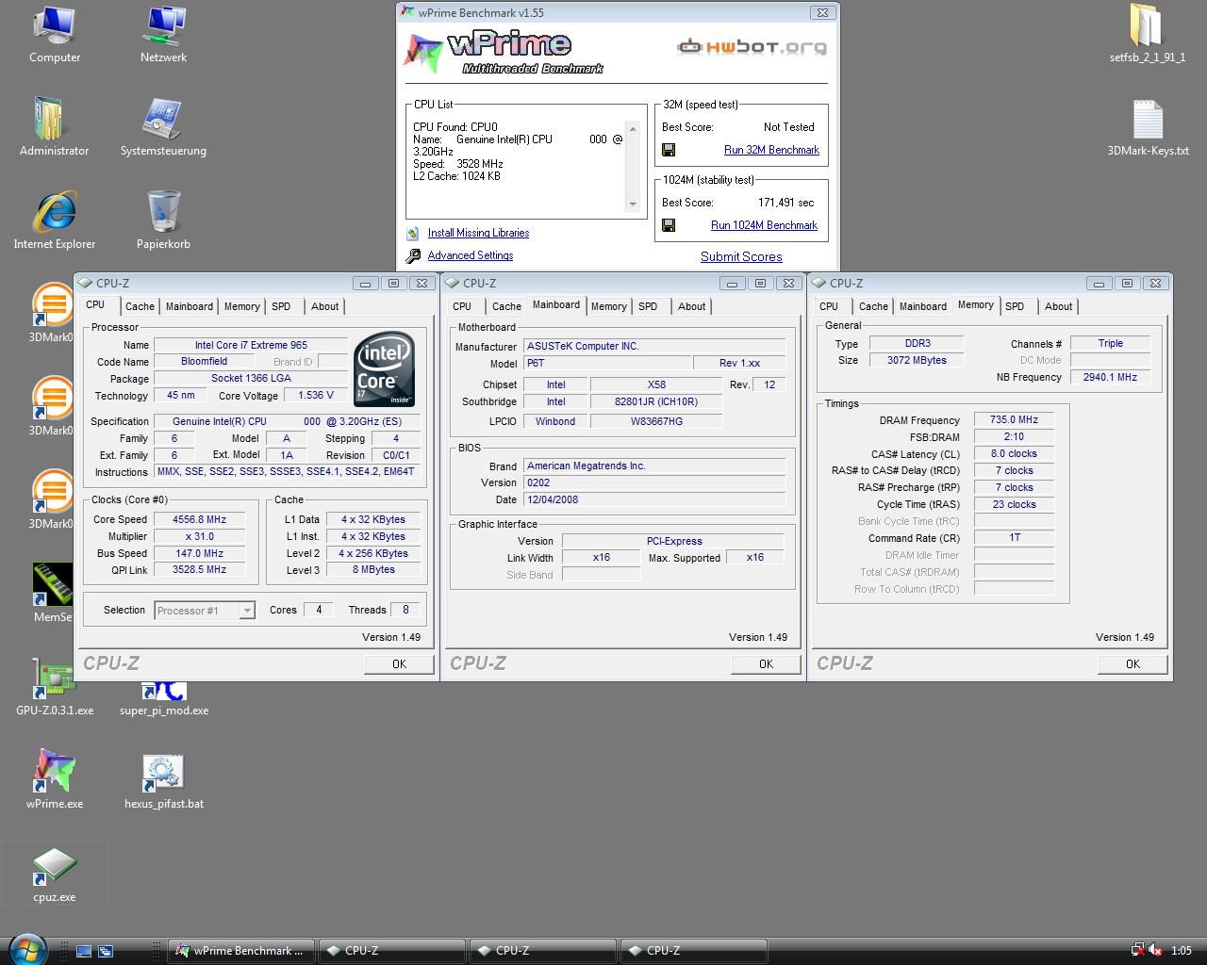
Task: Click the 1024M best score 171,491 sec
Action: point(785,203)
